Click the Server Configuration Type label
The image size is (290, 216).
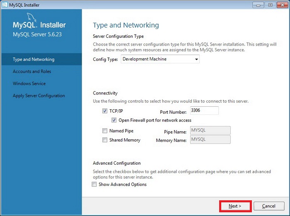point(118,36)
